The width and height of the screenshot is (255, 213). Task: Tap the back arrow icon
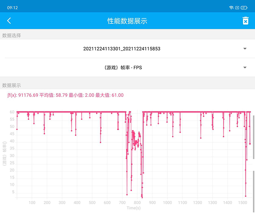9,21
